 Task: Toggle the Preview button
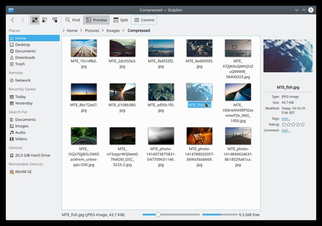pos(97,20)
